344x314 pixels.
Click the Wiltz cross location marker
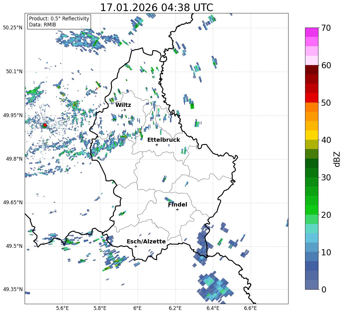point(125,110)
